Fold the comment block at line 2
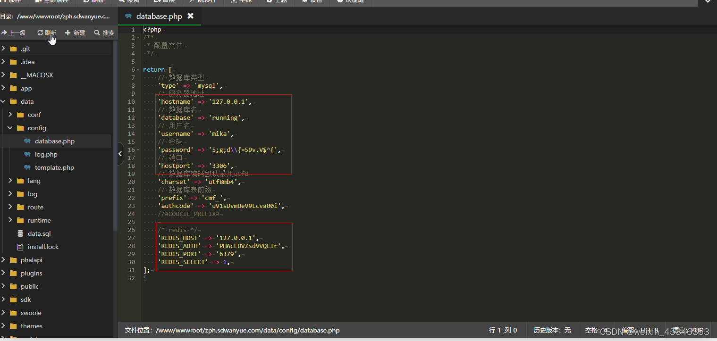Image resolution: width=717 pixels, height=341 pixels. (x=139, y=37)
